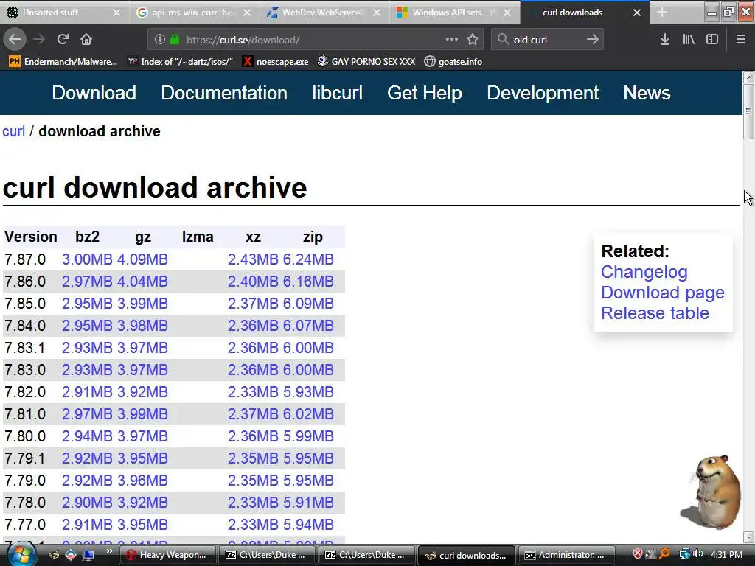Reload the curl download page

[63, 40]
